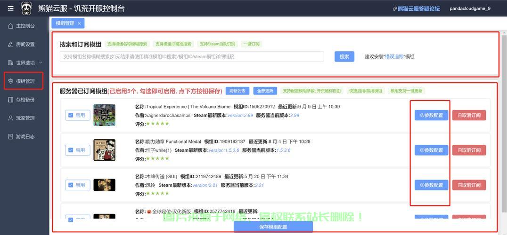Click mod ID 1909182187 text
Image resolution: width=507 pixels, height=235 pixels.
(x=233, y=141)
